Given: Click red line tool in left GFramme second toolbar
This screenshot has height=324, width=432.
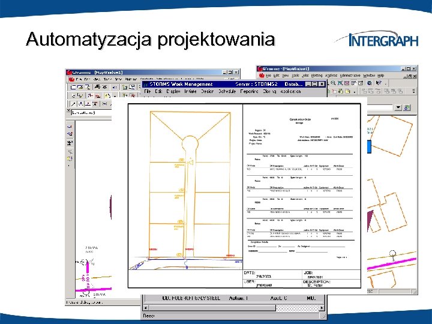Looking at the screenshot, I should [98, 96].
